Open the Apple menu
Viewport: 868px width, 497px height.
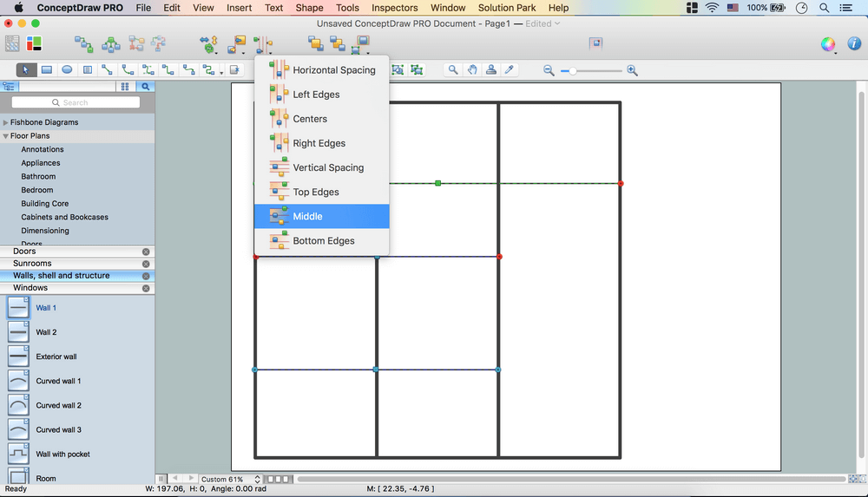18,8
